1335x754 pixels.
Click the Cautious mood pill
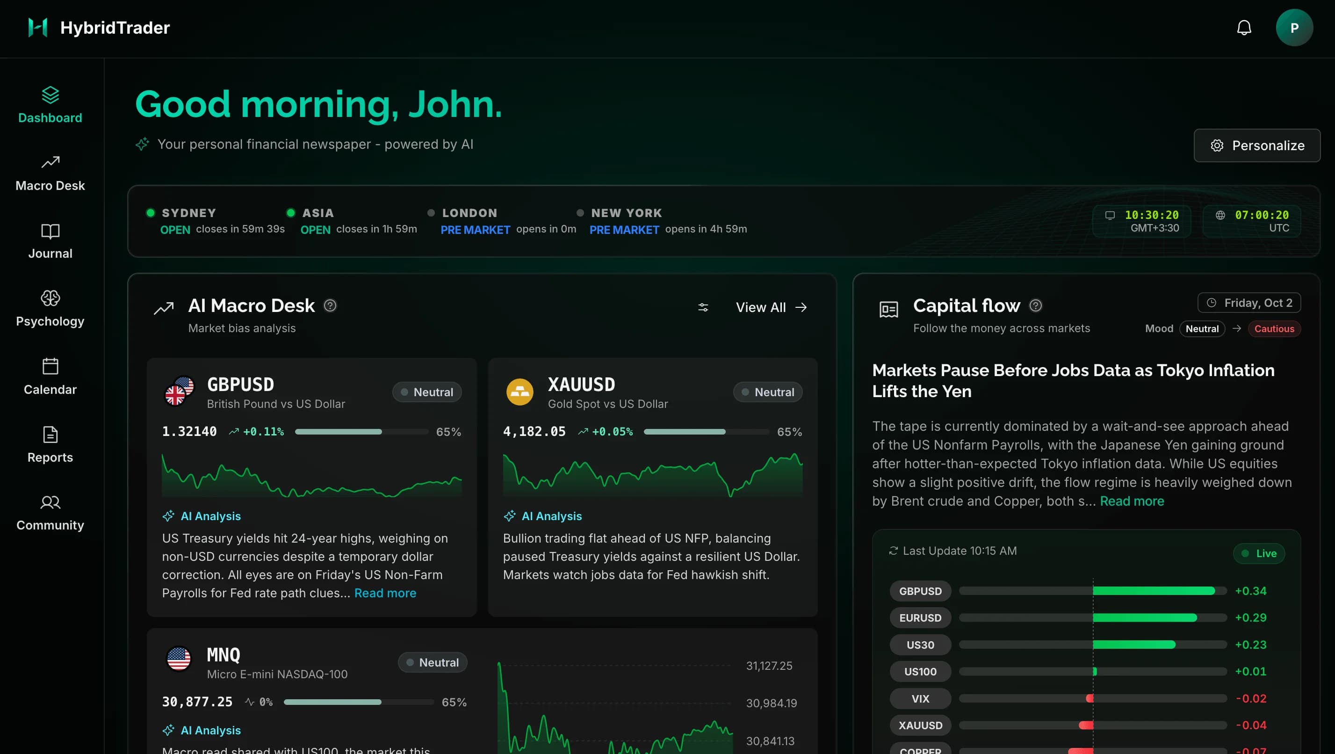click(1274, 329)
